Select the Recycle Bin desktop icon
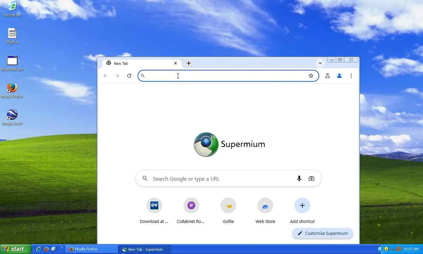 click(12, 9)
